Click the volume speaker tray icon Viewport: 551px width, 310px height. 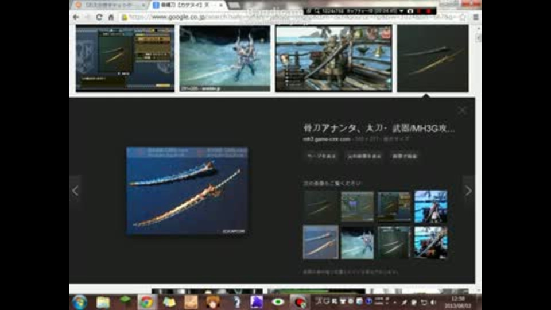pyautogui.click(x=433, y=303)
